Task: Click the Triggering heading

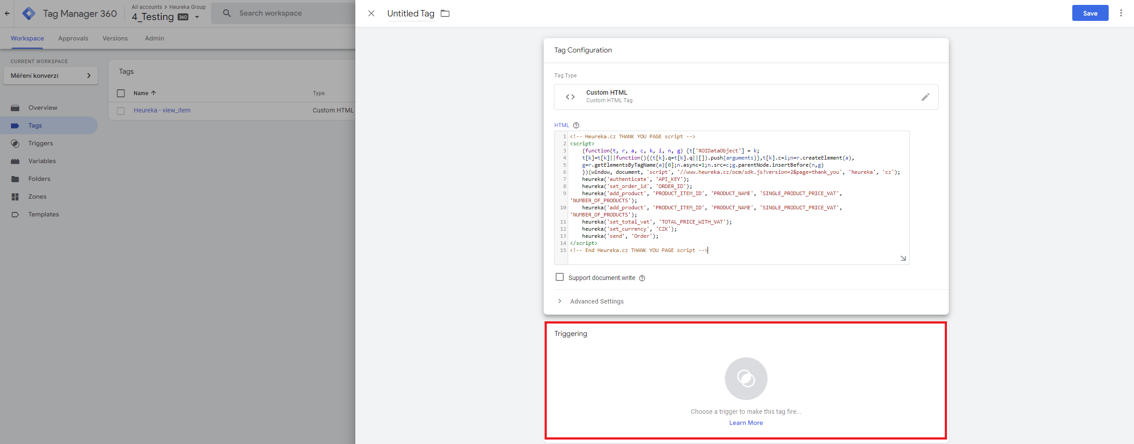Action: point(570,334)
